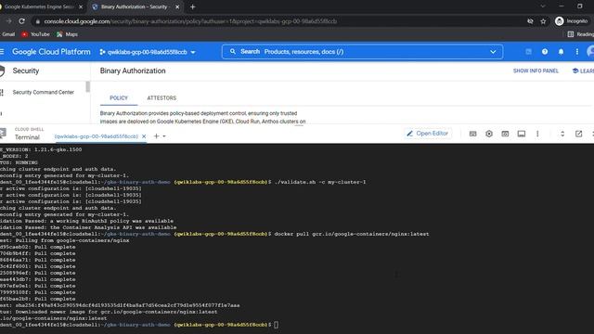Open the YouTube bookmark
Viewport: 594px width, 334px height.
click(x=35, y=34)
